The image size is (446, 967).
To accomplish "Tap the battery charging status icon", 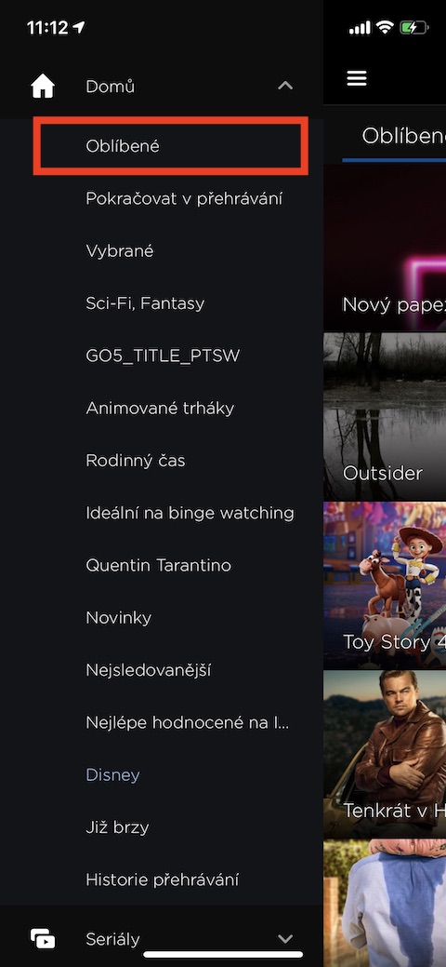I will point(413,28).
